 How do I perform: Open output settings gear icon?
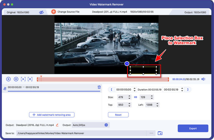[x=106, y=125]
